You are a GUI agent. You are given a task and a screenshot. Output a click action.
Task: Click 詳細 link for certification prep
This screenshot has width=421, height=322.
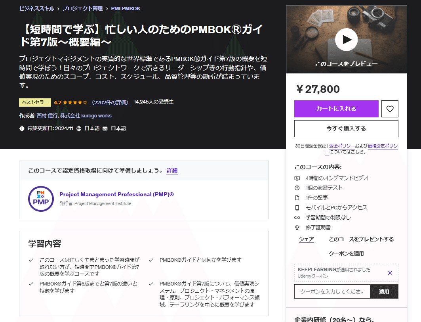point(172,171)
